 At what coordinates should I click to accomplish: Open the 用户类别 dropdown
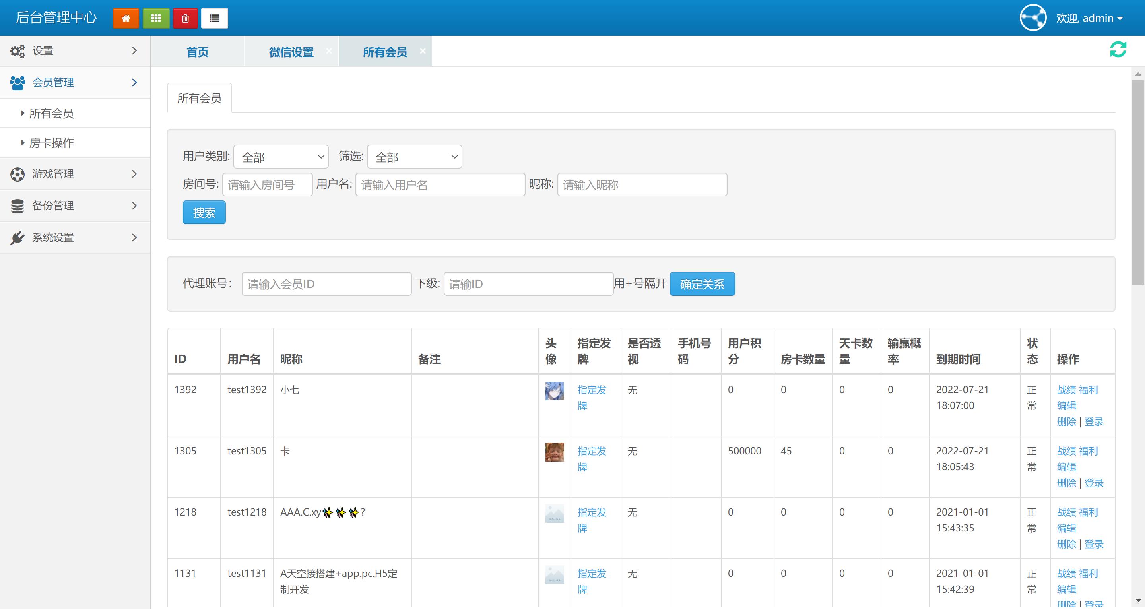coord(280,157)
